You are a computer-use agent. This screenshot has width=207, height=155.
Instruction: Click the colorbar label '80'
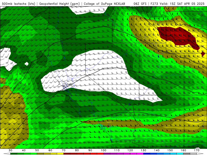77,150
